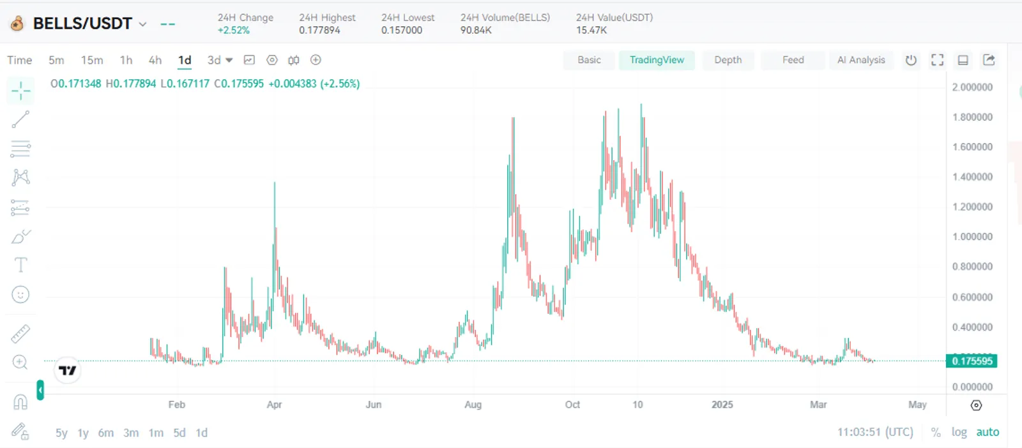This screenshot has width=1022, height=448.
Task: Click the 24H Highest value 0.177894
Action: (319, 30)
